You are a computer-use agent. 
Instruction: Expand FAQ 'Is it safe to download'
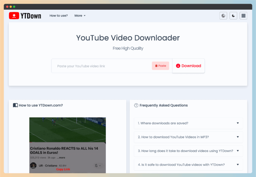coord(188,165)
